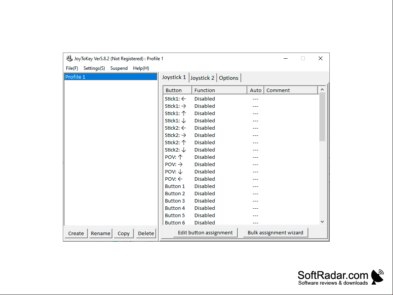Click Edit button assignment
The image size is (393, 295).
(205, 232)
